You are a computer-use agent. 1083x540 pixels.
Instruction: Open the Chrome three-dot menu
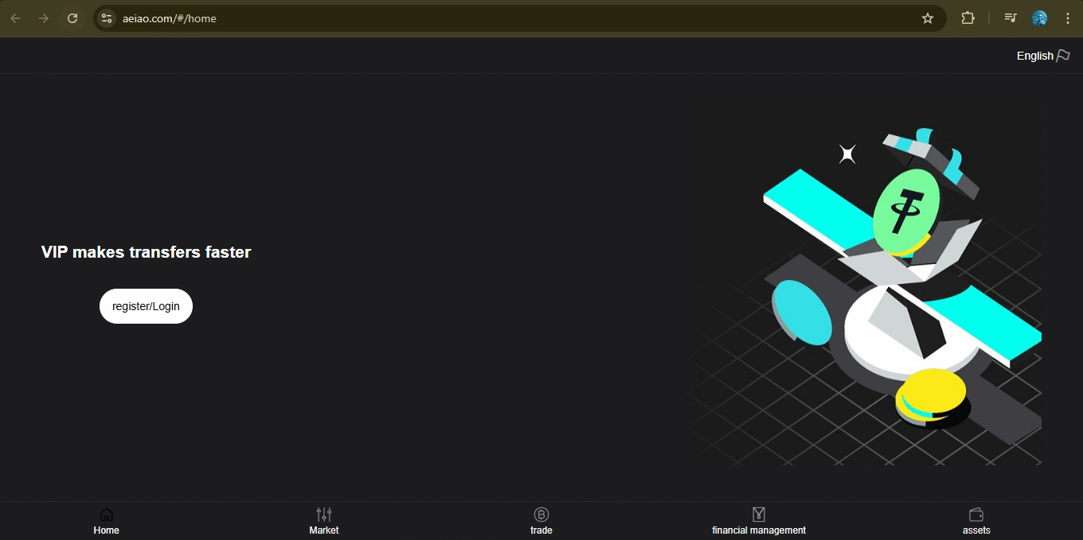(1068, 18)
